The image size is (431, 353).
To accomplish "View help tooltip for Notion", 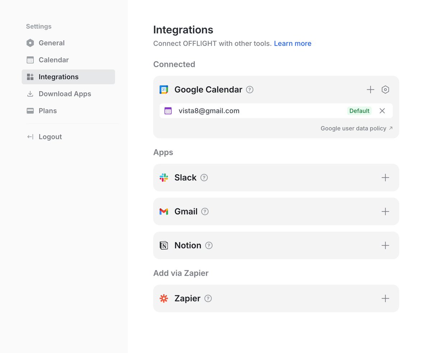I will click(x=209, y=245).
